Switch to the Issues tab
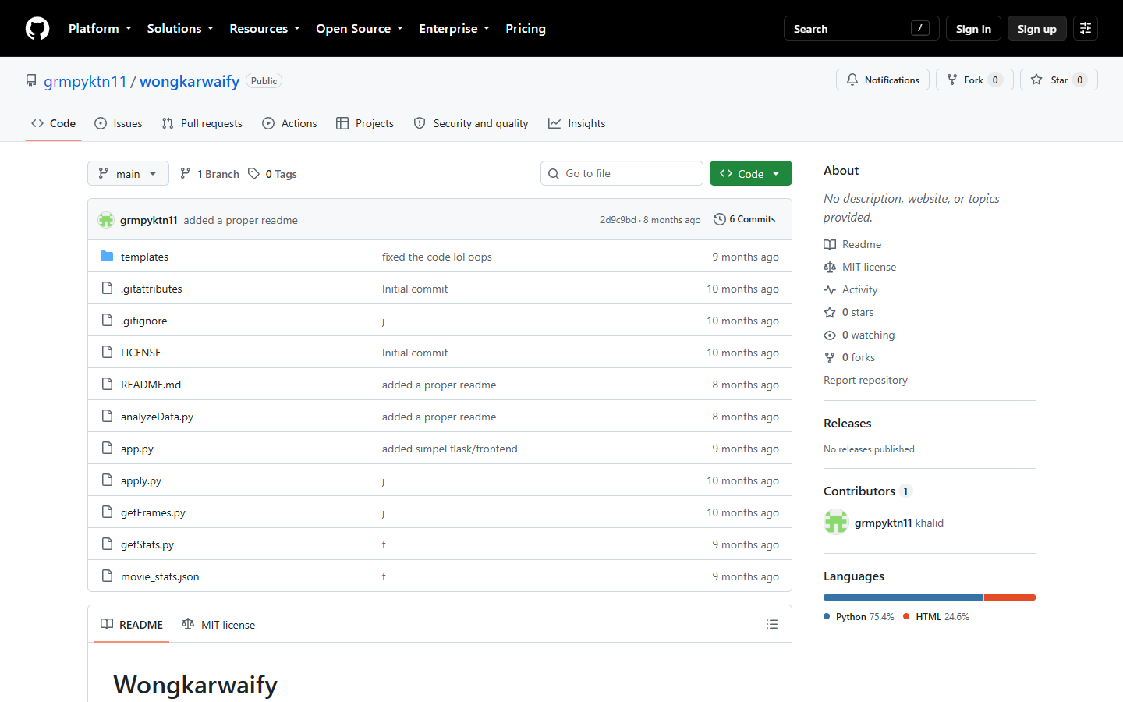 click(x=119, y=123)
